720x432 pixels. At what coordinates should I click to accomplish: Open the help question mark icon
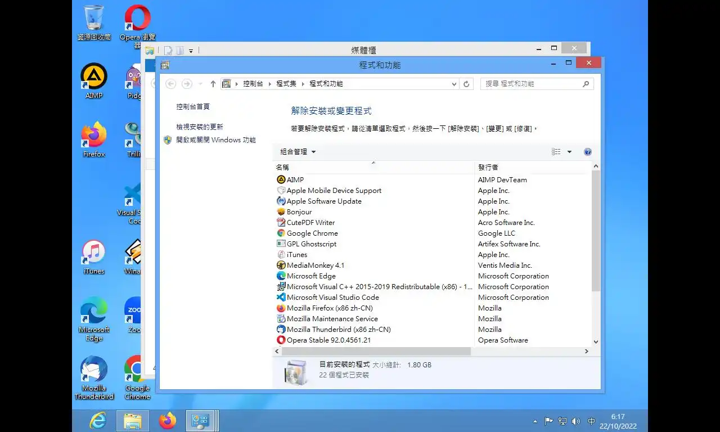[x=588, y=152]
